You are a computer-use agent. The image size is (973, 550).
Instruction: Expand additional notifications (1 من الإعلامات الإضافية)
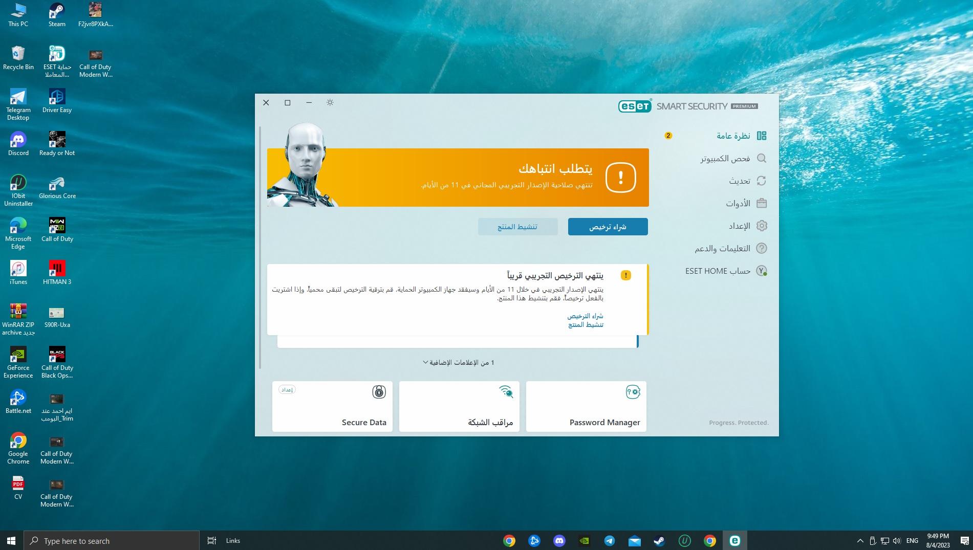tap(459, 362)
